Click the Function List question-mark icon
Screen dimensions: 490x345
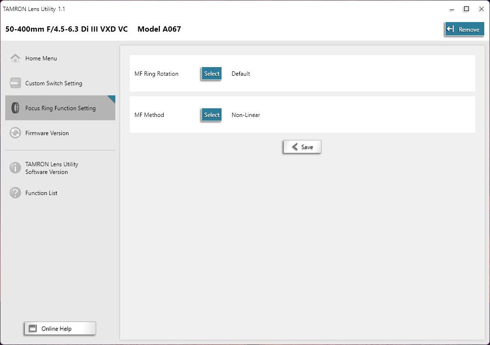15,193
